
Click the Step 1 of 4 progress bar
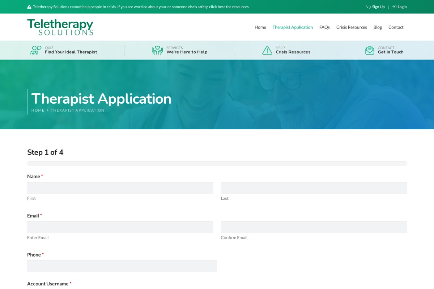tap(217, 163)
